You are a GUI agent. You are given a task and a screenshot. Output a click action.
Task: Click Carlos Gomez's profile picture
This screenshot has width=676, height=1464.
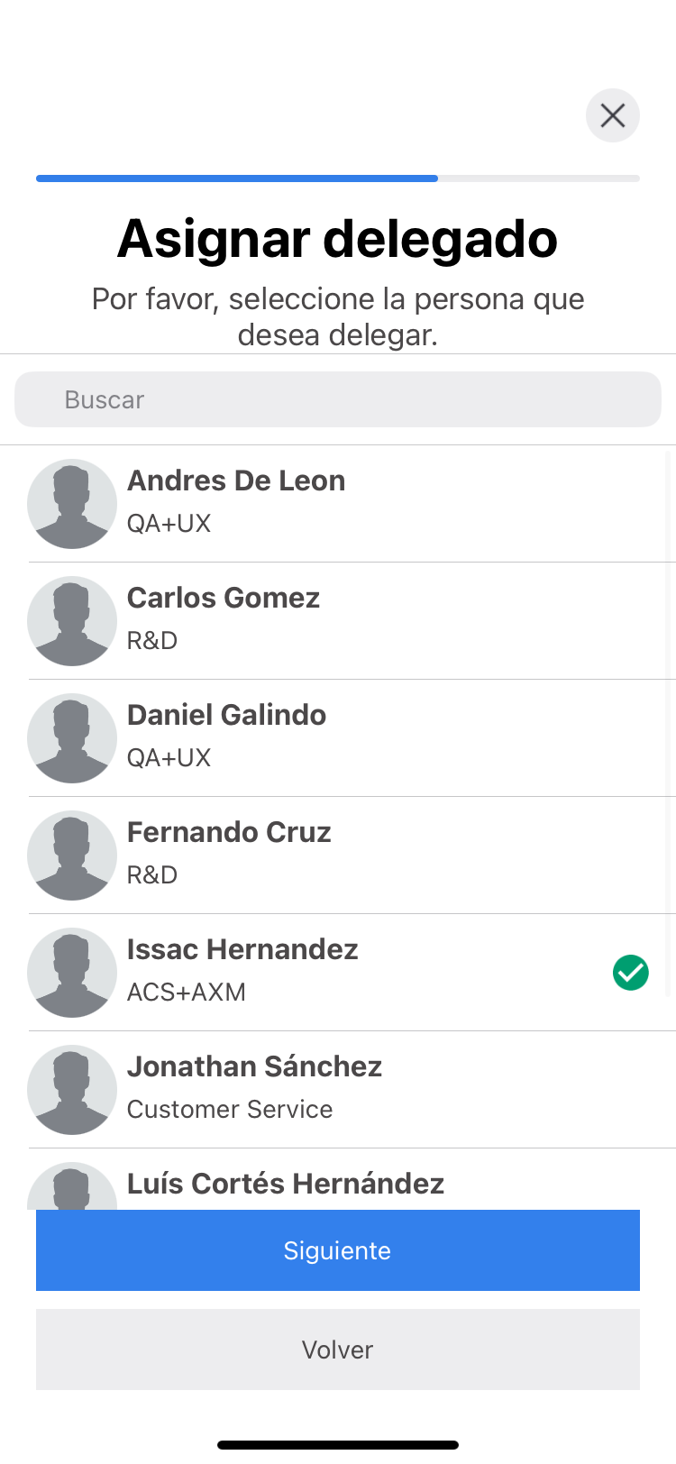coord(72,621)
